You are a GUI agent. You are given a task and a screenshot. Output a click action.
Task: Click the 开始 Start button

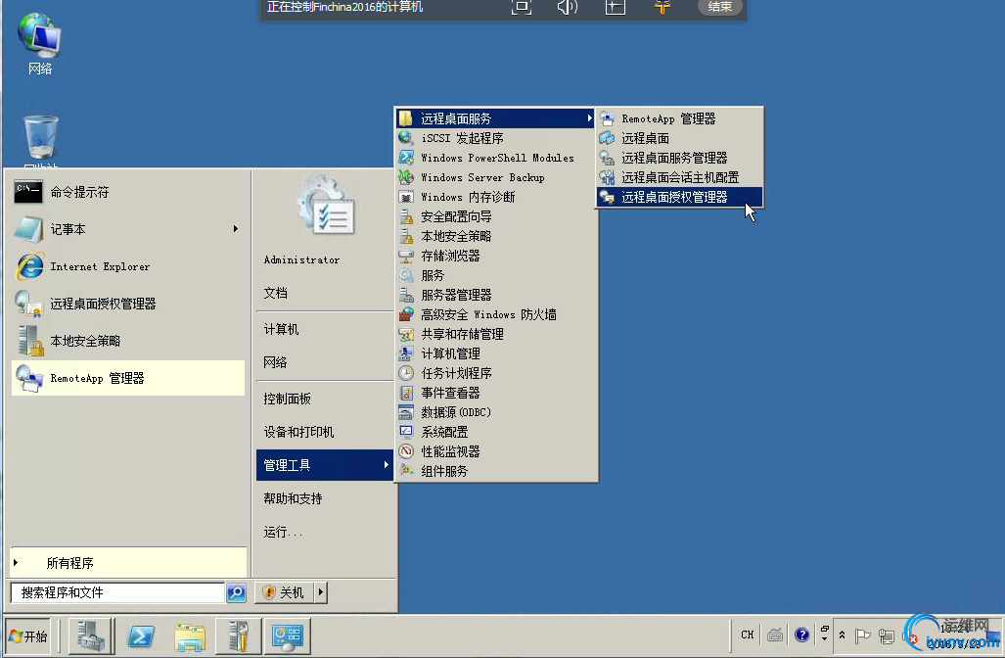pyautogui.click(x=28, y=636)
